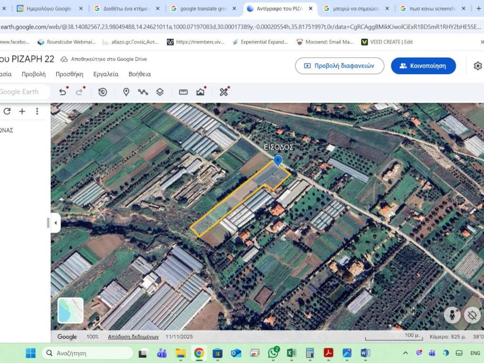
Task: Click the blue ΕΙΣΟΔΟΣ placemark pin
Action: tap(278, 161)
